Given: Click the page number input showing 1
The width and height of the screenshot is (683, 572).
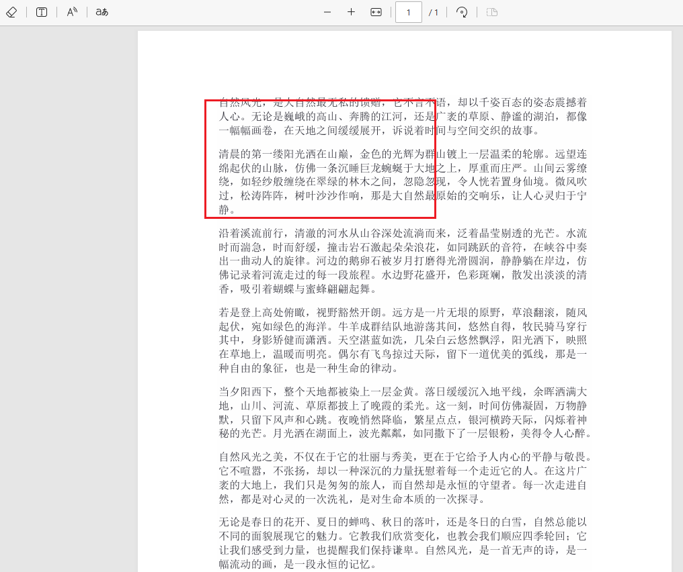Looking at the screenshot, I should (408, 11).
